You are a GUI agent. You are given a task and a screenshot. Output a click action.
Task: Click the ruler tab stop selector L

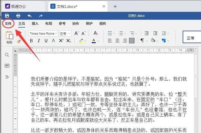coord(15,50)
